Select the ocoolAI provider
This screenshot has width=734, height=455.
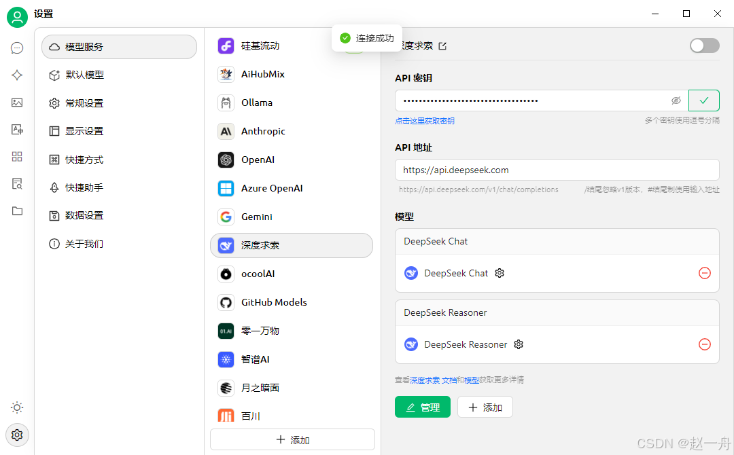coord(291,274)
